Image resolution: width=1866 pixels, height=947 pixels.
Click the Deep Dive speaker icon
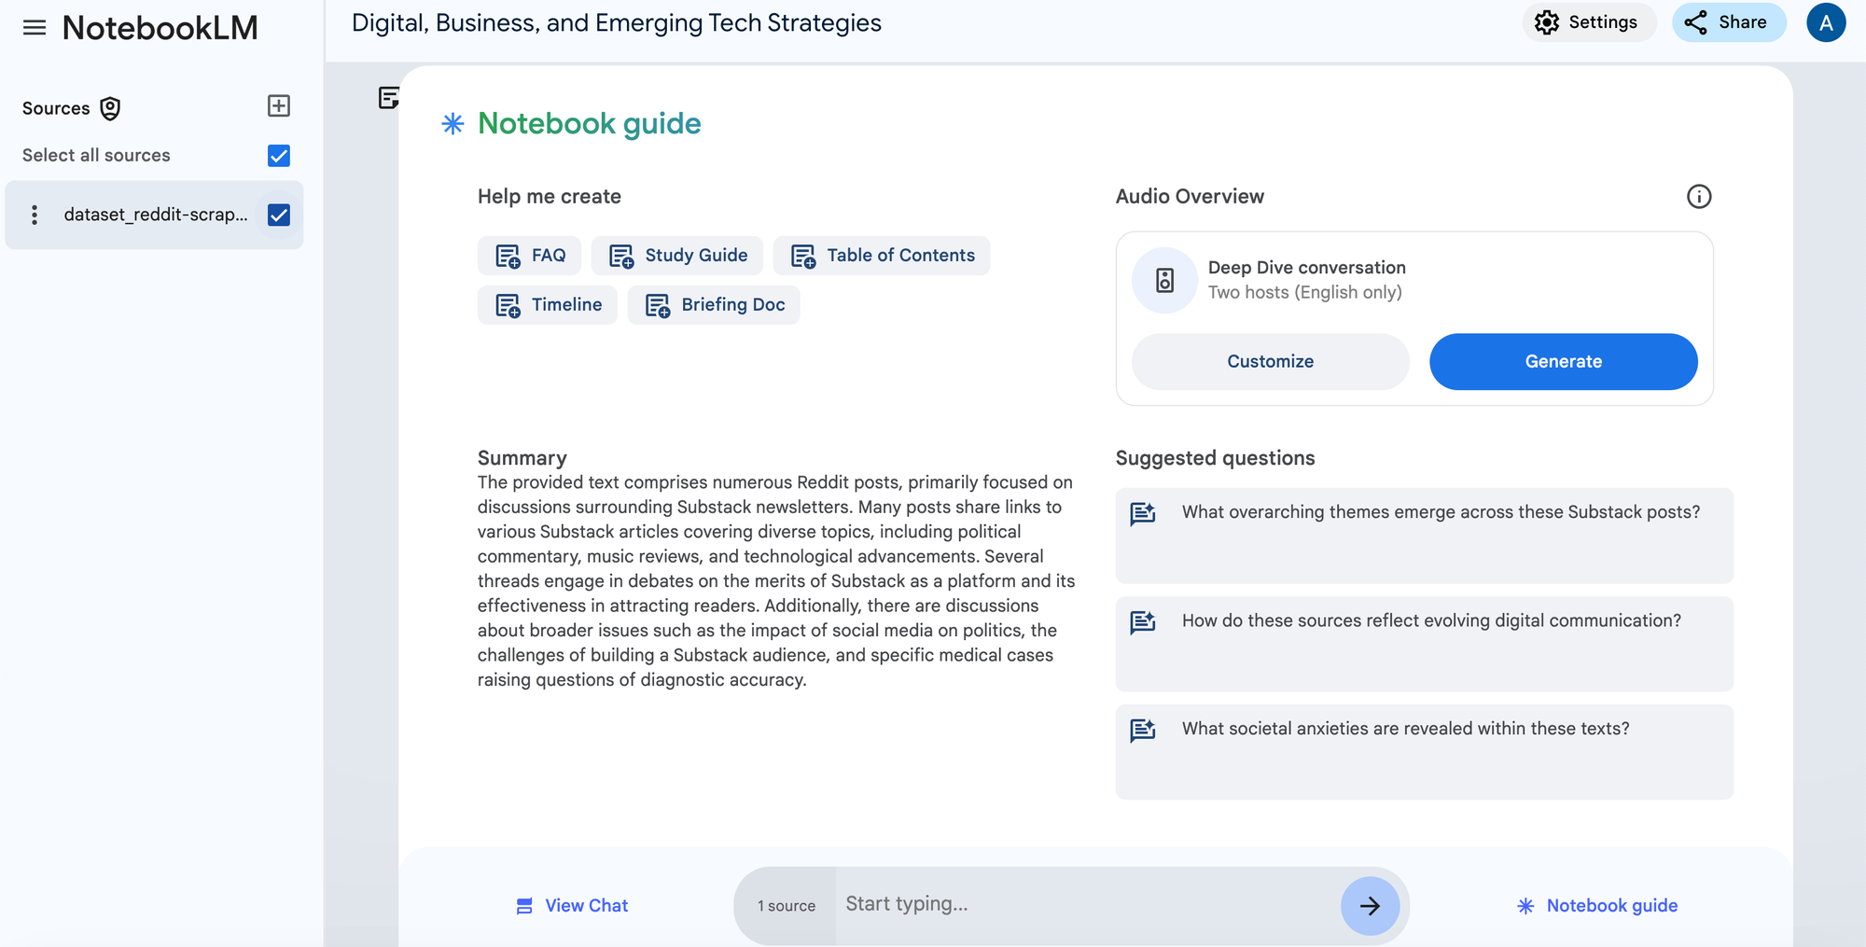[1164, 280]
